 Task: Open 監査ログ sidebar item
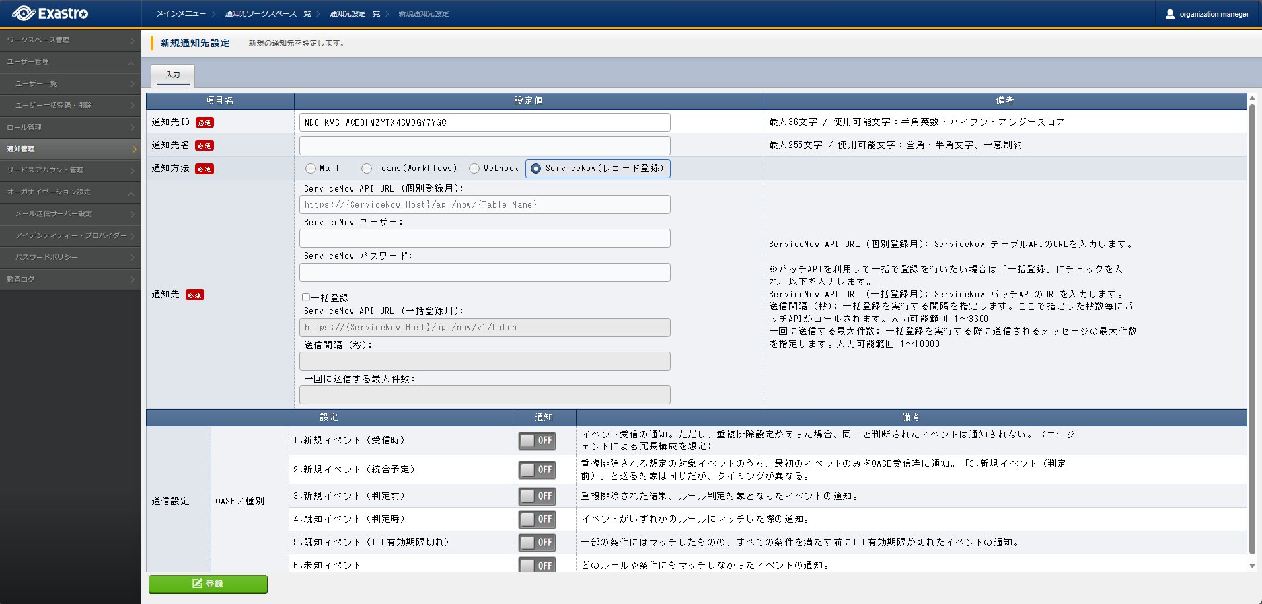pyautogui.click(x=71, y=280)
